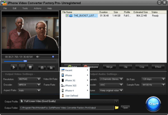The width and height of the screenshot is (168, 115).
Task: Click the User Defined person icon
Action: tap(63, 96)
